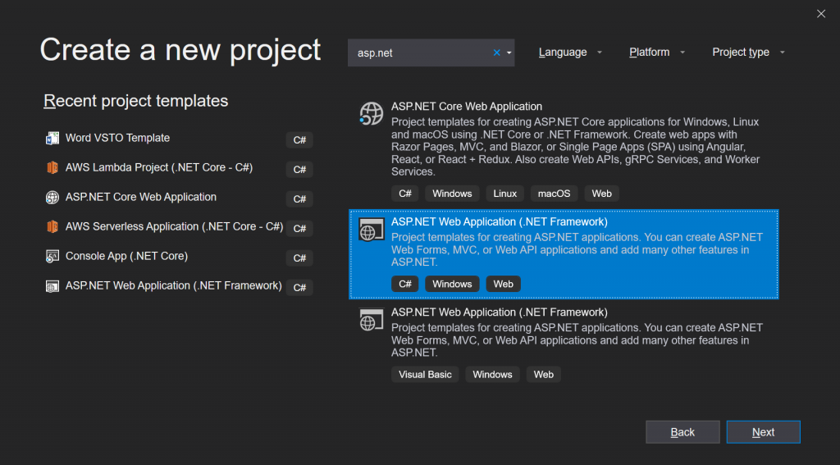The height and width of the screenshot is (465, 840).
Task: Click the C# tag beside AWS Lambda Project
Action: pos(299,170)
